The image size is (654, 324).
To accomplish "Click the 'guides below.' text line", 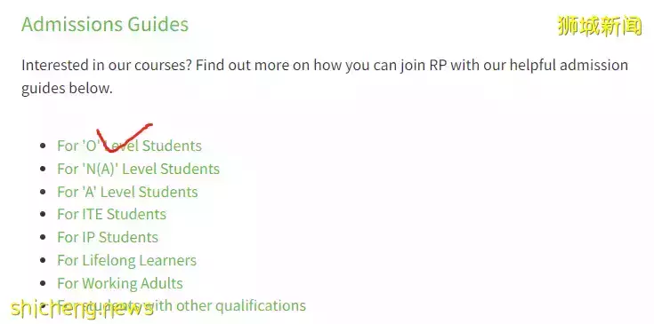I will click(x=67, y=89).
